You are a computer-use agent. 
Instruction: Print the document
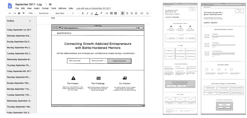(19, 13)
